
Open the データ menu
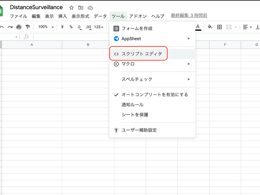click(100, 16)
